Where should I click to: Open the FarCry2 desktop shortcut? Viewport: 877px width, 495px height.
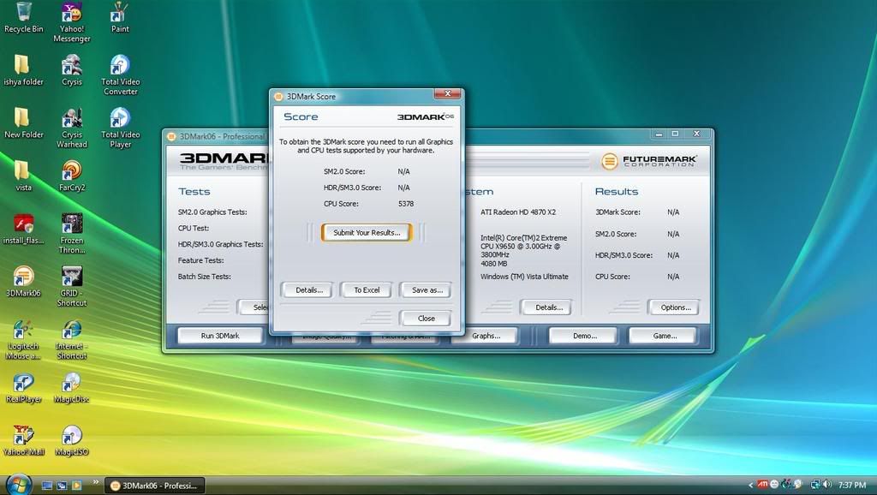click(72, 170)
